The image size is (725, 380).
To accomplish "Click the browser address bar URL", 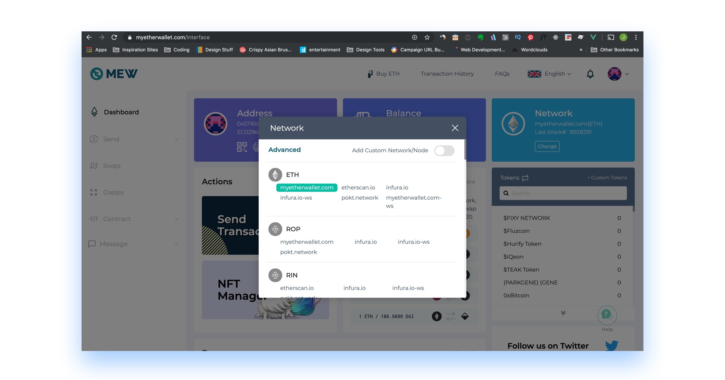I will pos(172,37).
